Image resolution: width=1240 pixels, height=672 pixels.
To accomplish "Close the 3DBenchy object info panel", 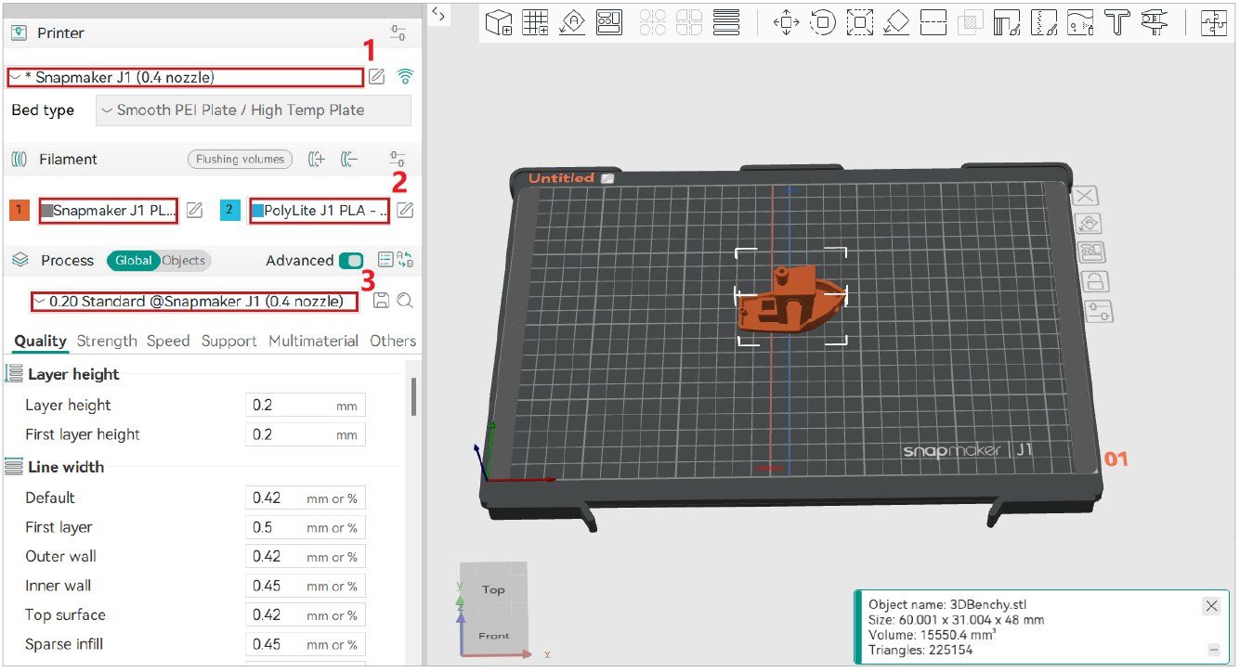I will click(x=1211, y=606).
